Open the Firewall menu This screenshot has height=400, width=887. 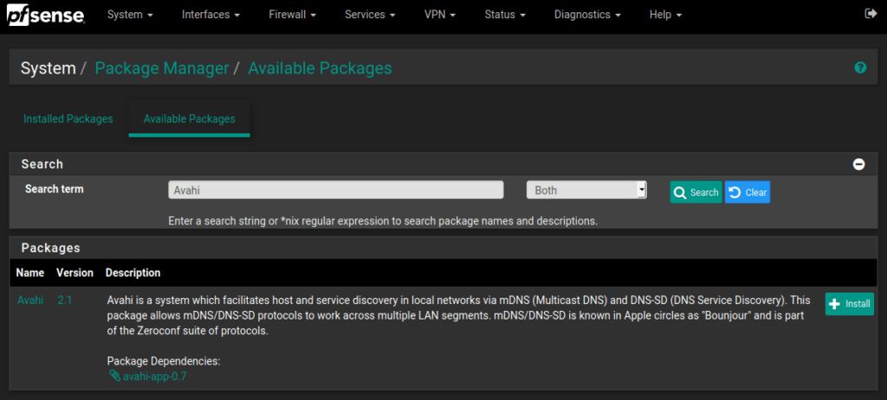[291, 16]
